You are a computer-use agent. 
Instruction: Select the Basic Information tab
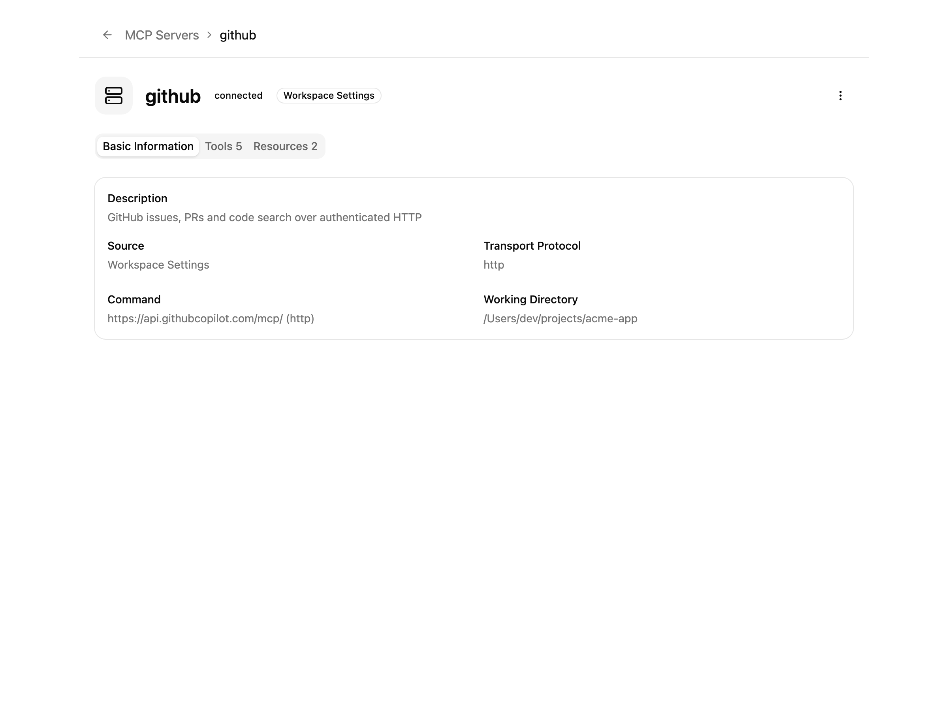click(x=148, y=146)
